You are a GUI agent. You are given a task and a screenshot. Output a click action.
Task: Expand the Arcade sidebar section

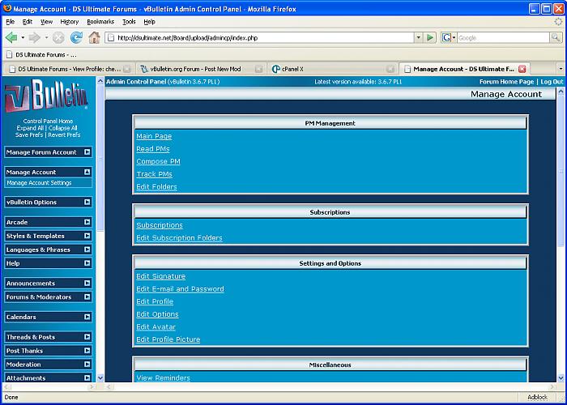click(x=87, y=222)
